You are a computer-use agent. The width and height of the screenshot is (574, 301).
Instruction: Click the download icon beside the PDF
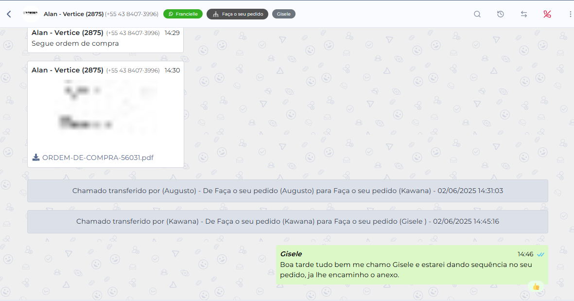[36, 158]
